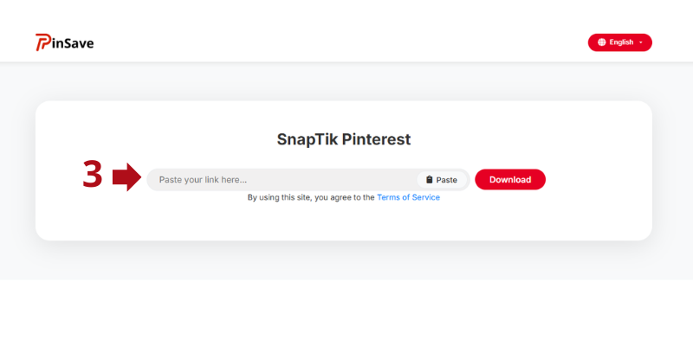This screenshot has width=693, height=346.
Task: Click the word "Paste" on the Paste button
Action: 446,180
